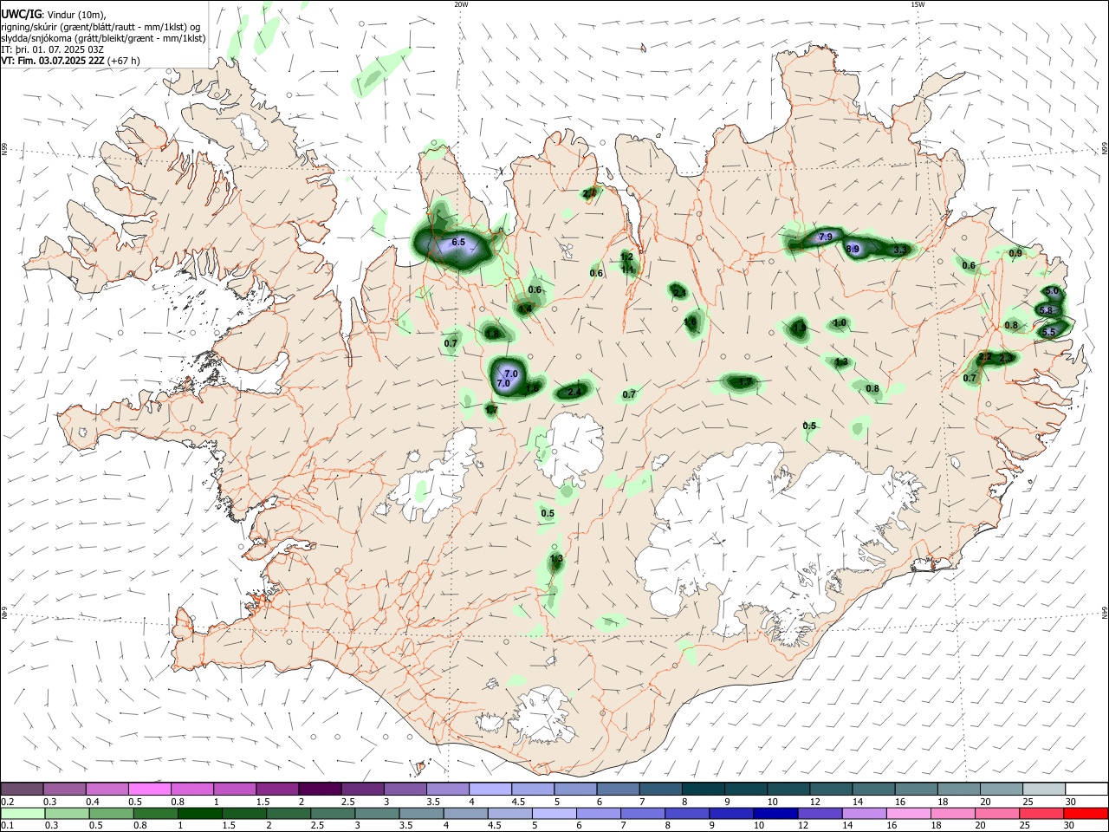Click the 1.8 precipitation value

(493, 334)
